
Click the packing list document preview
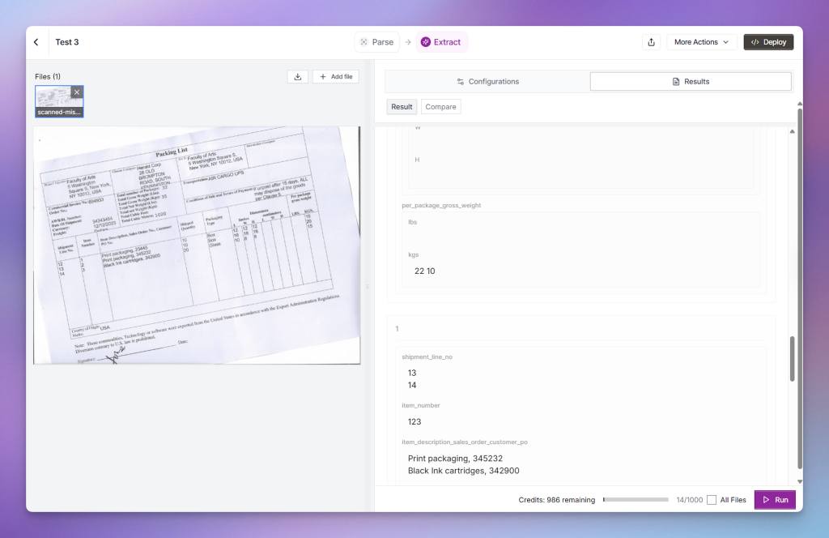click(x=197, y=245)
